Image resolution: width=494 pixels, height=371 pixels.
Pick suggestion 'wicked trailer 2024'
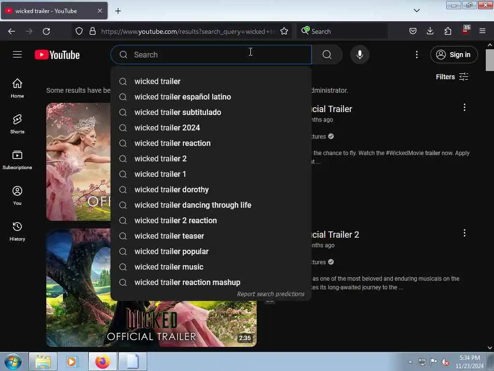coord(211,128)
